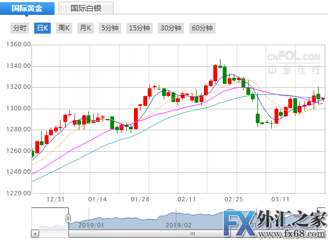The width and height of the screenshot is (328, 240).
Task: Switch to the 国际黄金 tab
Action: [27, 8]
